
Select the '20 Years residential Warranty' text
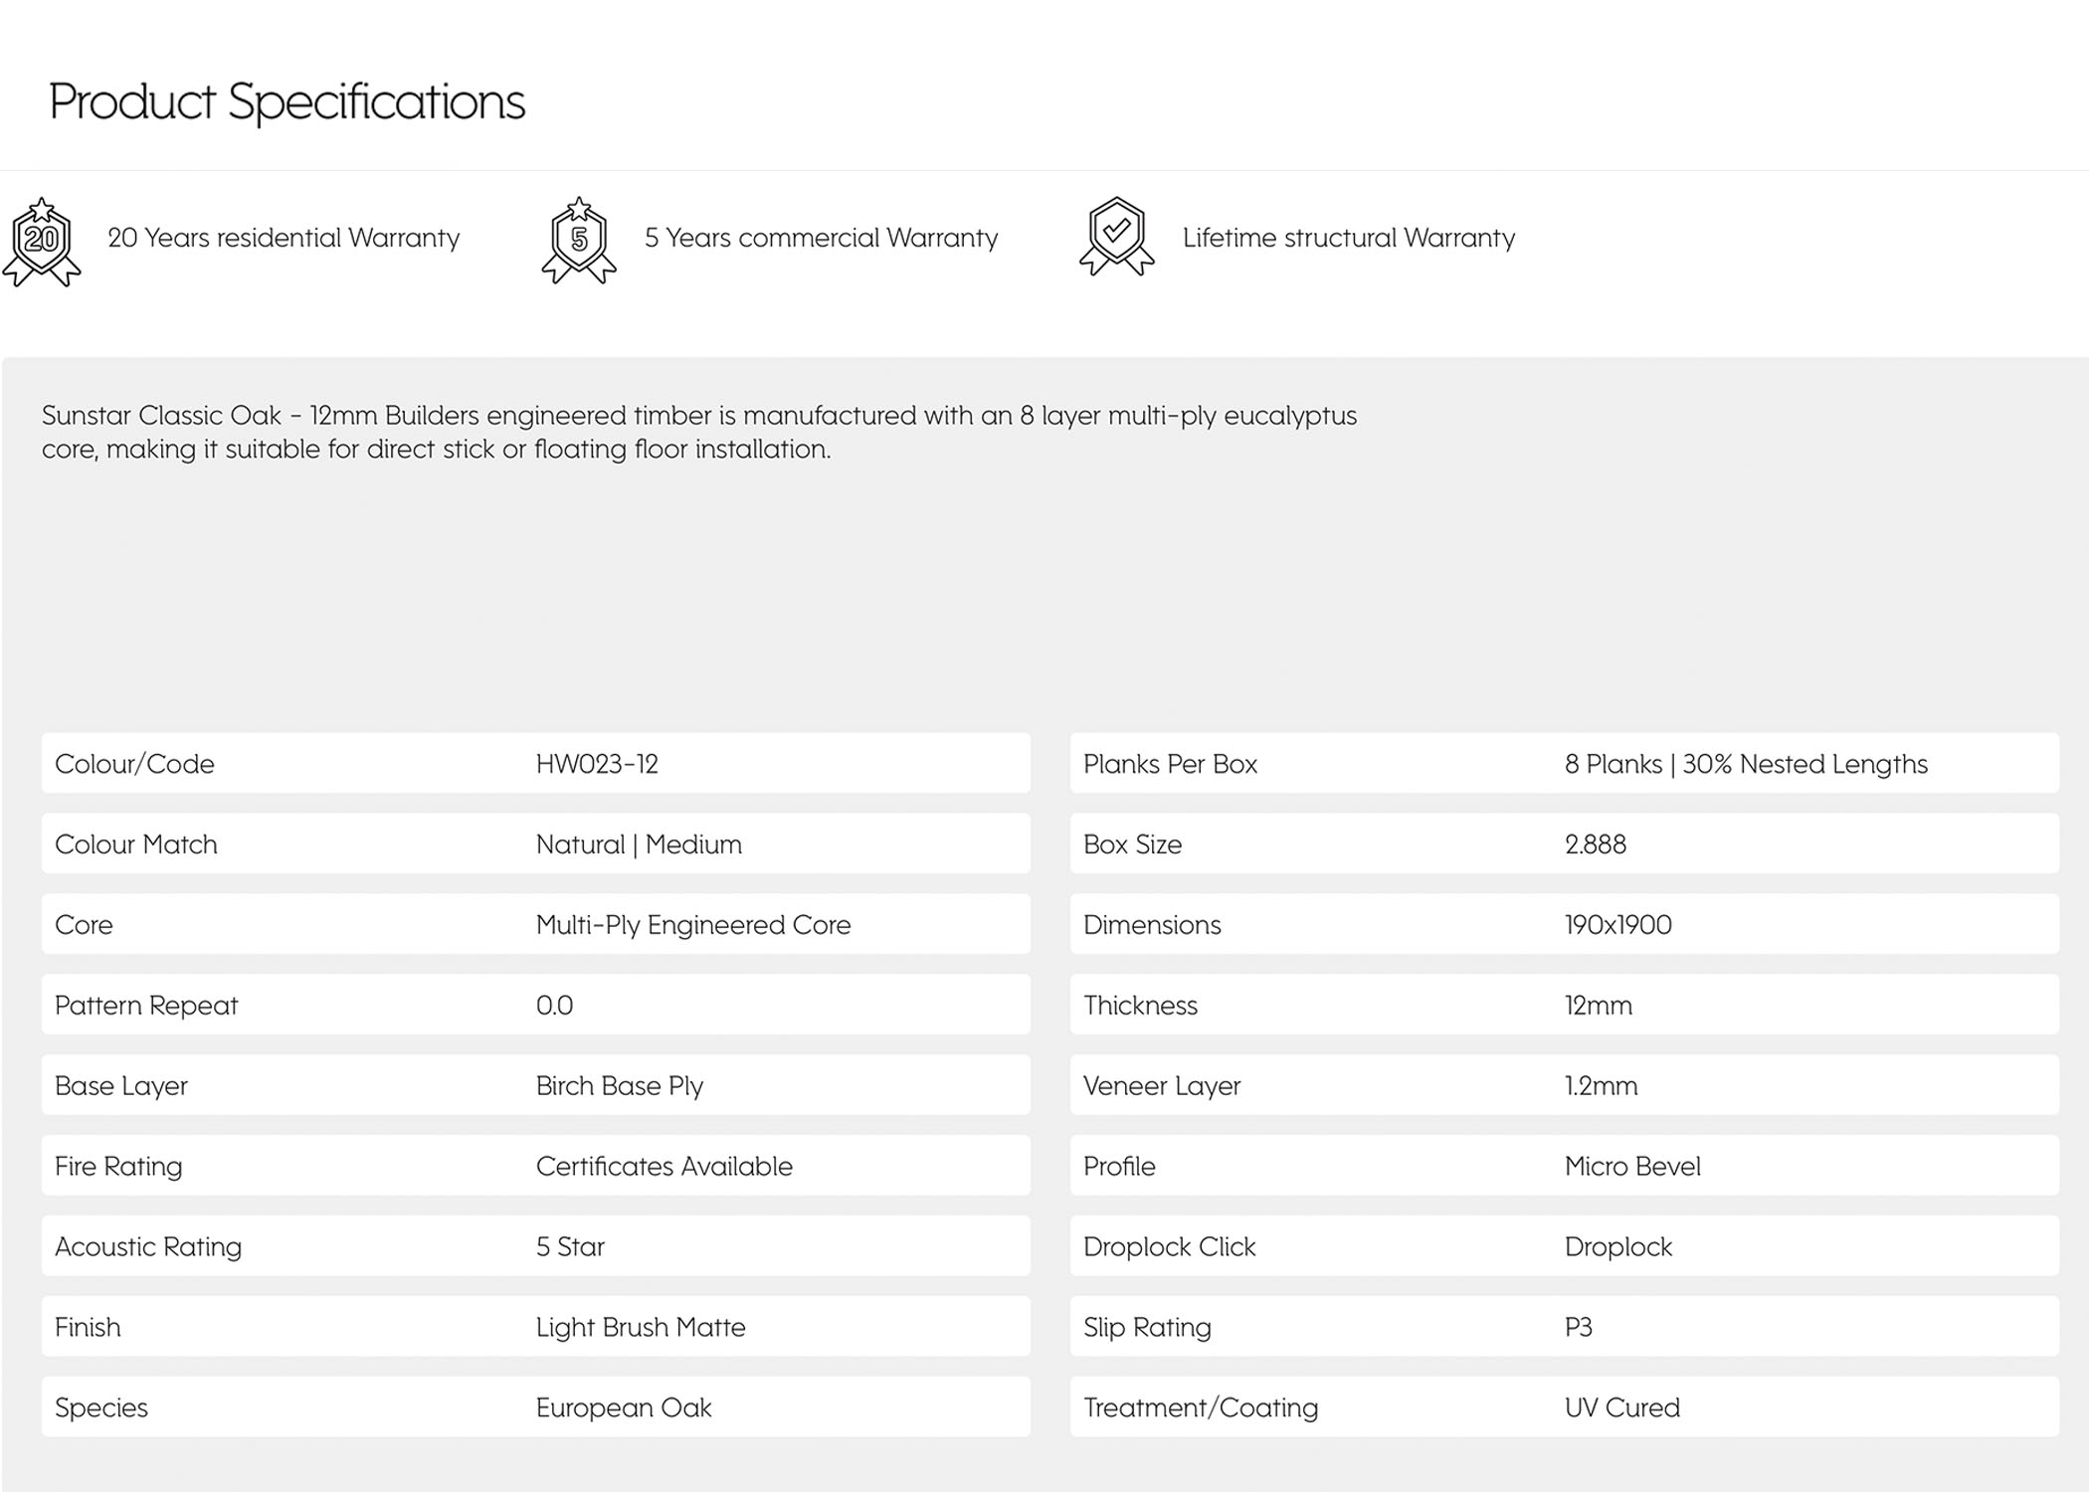point(284,238)
